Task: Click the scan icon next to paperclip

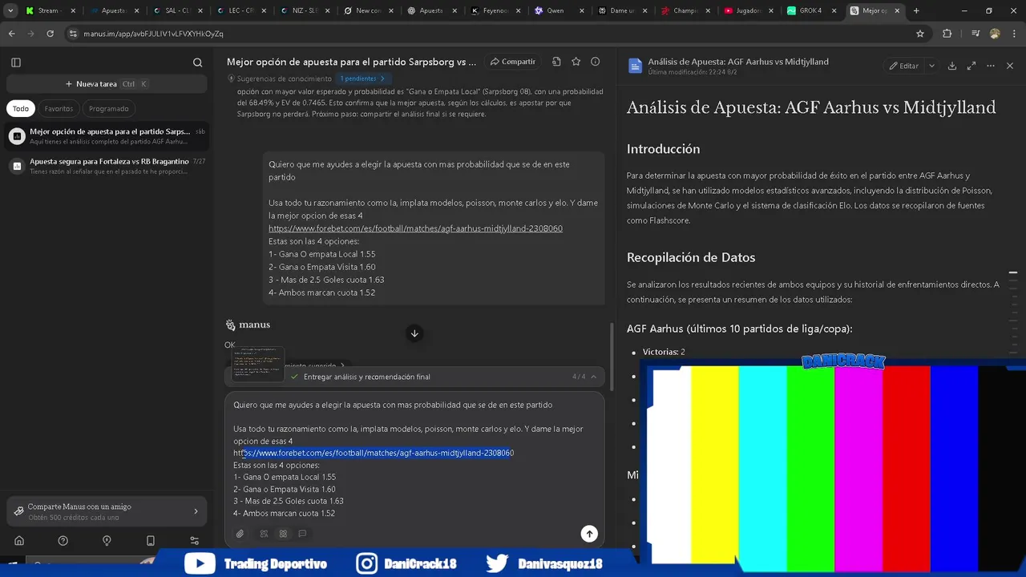Action: pos(264,534)
